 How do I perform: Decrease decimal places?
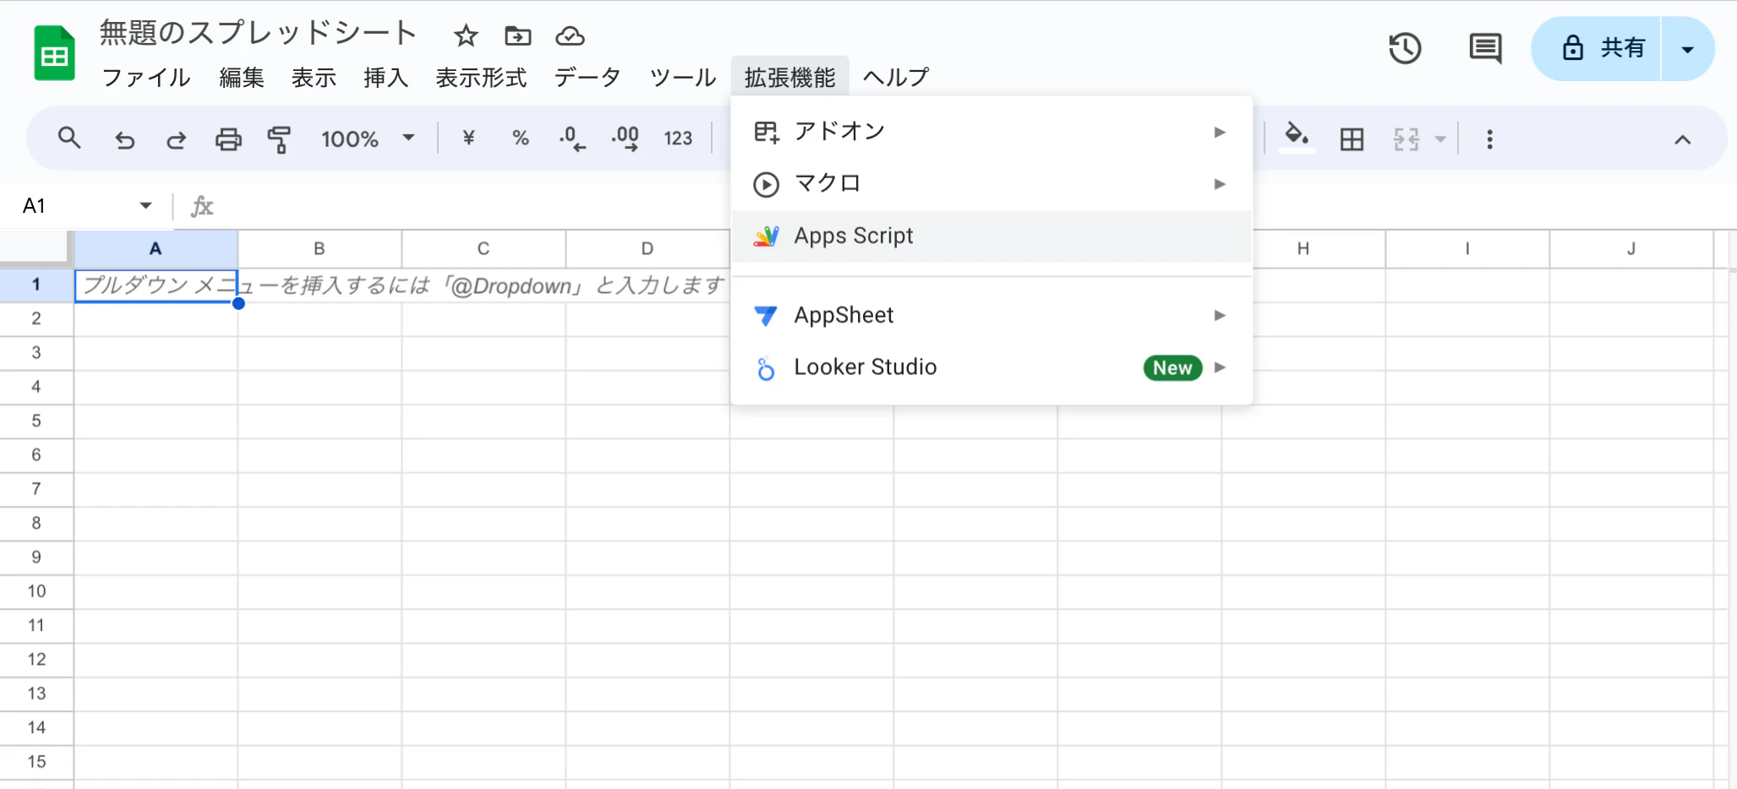572,139
